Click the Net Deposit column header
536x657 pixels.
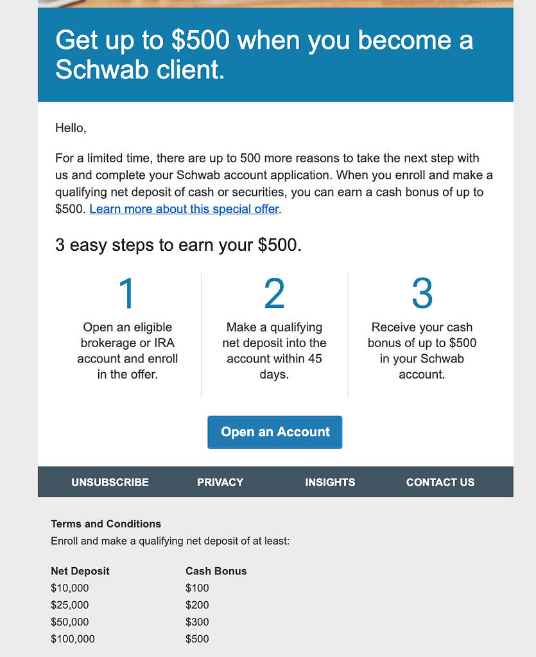pos(80,571)
